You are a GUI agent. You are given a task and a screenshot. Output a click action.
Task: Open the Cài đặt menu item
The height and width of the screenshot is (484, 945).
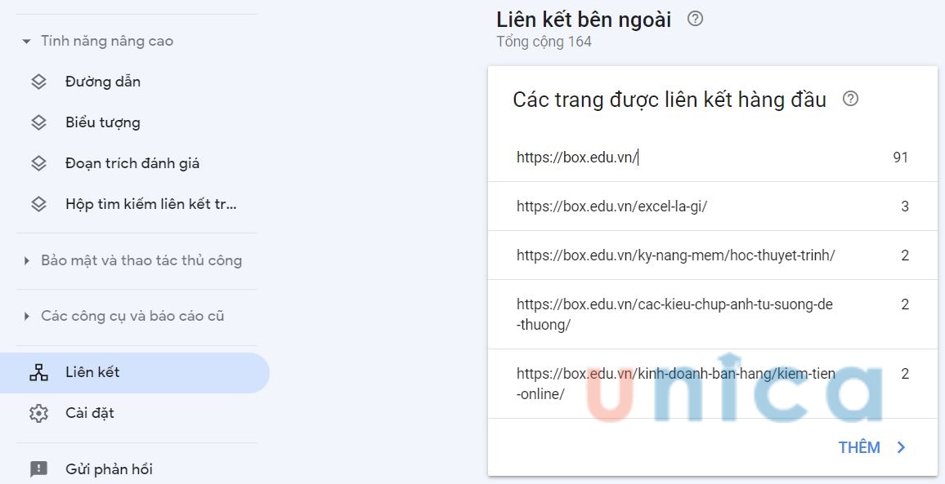click(92, 413)
